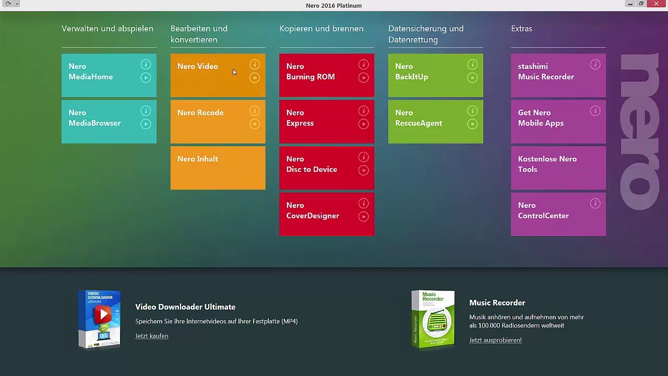This screenshot has width=668, height=376.
Task: Click the 'Extras' category heading
Action: [522, 29]
